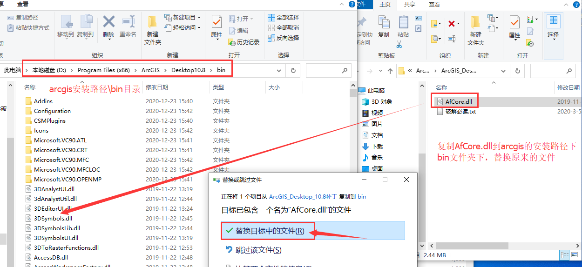Click Edit (编辑) in bin window ribbon
582x267 pixels.
click(238, 31)
